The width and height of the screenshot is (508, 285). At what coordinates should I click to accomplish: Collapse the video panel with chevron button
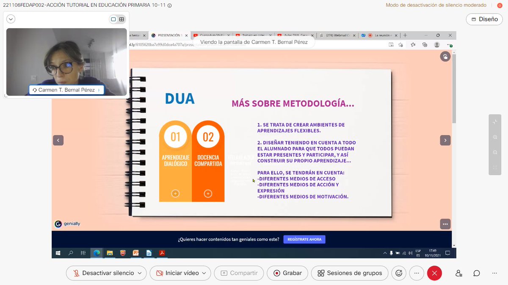(x=11, y=19)
